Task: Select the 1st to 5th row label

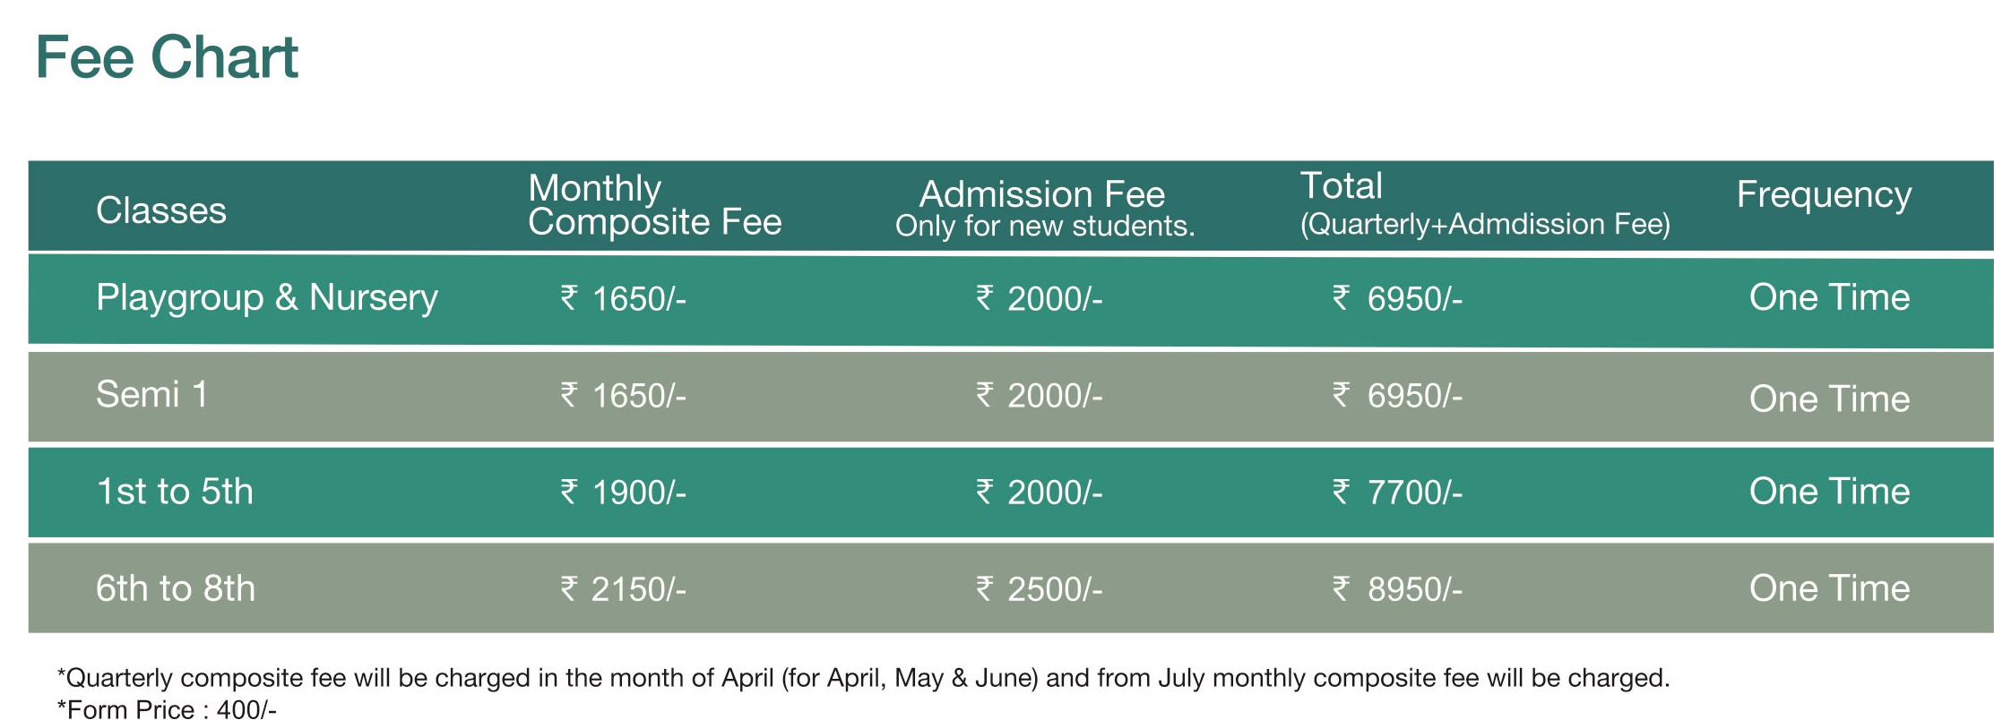Action: [x=175, y=492]
